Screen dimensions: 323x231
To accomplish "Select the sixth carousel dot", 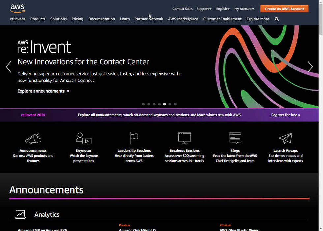I will [170, 104].
